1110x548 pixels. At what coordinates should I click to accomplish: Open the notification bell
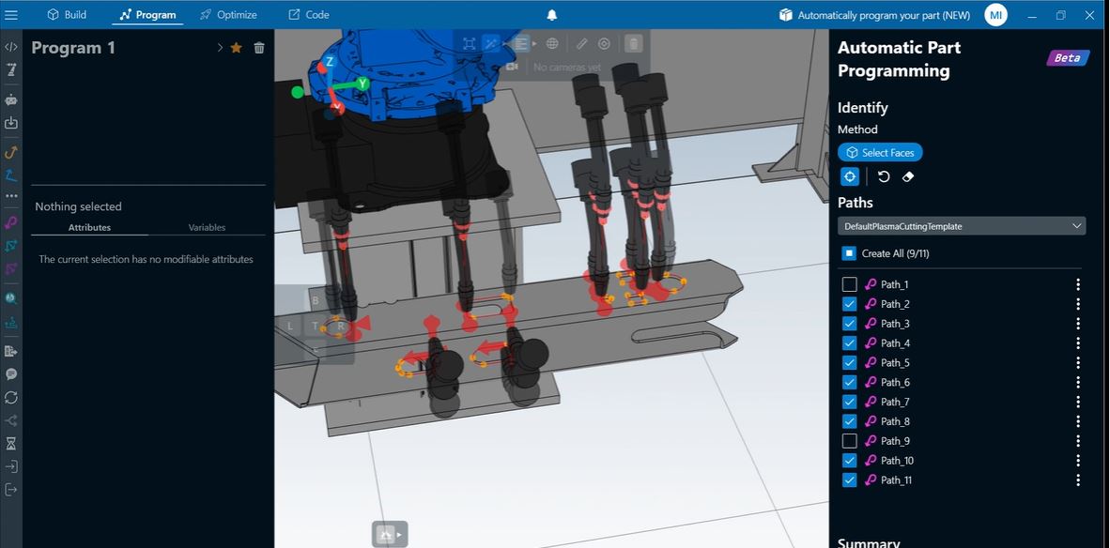551,14
